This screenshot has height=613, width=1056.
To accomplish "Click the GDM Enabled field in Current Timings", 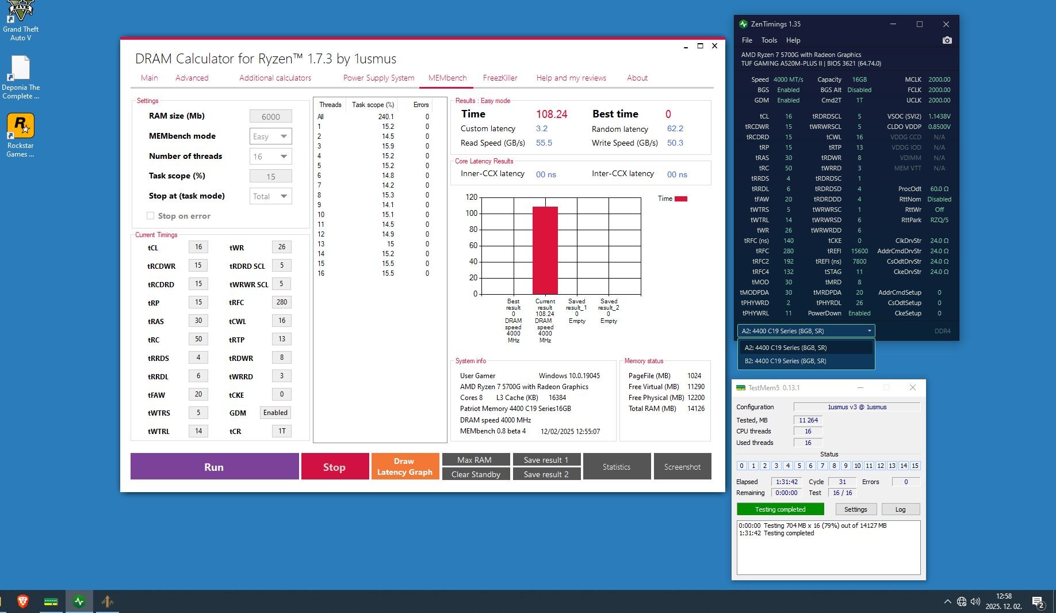I will click(276, 413).
